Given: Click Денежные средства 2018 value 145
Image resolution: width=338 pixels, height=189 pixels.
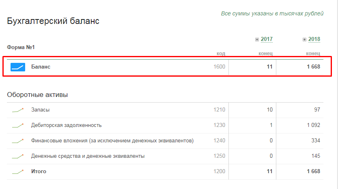Looking at the screenshot, I should click(x=316, y=156).
